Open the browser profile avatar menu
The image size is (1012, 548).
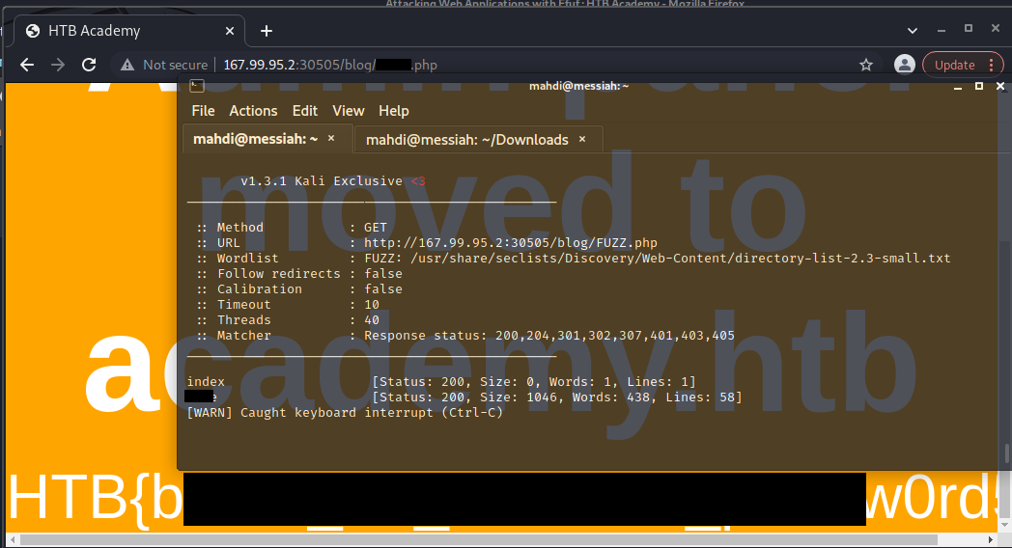(904, 65)
